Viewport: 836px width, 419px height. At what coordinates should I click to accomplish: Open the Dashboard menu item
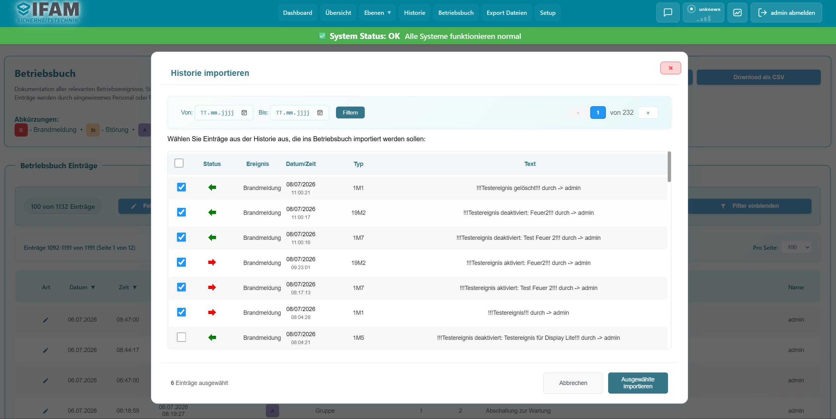pyautogui.click(x=298, y=13)
